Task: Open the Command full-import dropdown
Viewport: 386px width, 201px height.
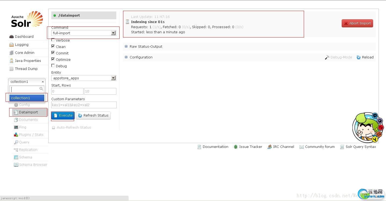Action: pos(84,33)
